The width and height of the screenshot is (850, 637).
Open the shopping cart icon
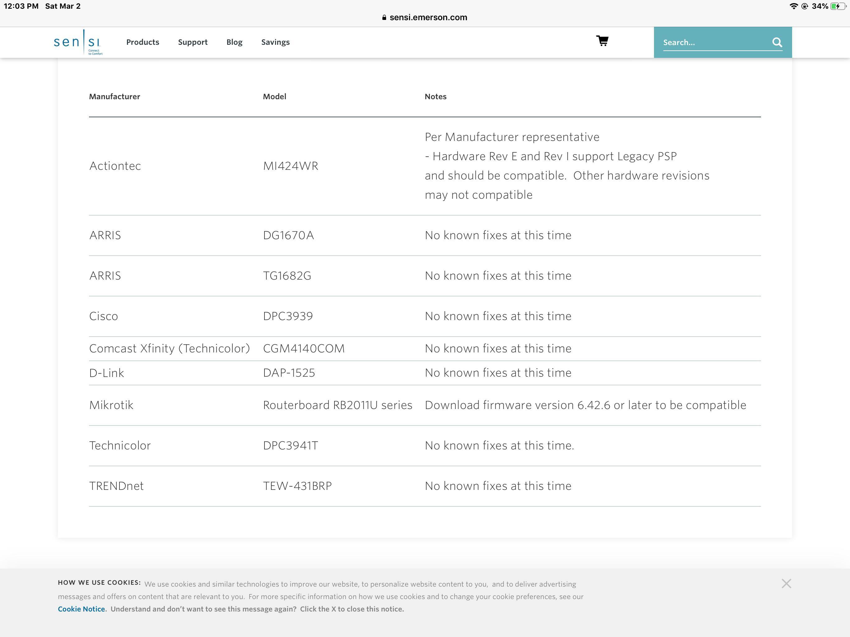[602, 41]
